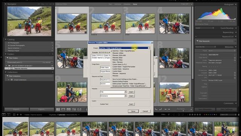Click Cancel in Filename Template Editor
Viewport: 241px width, 136px height.
point(145,111)
